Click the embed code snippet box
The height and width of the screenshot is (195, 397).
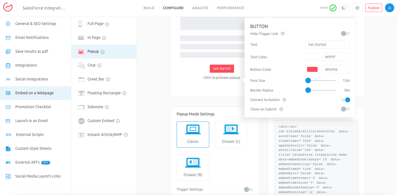(316, 157)
